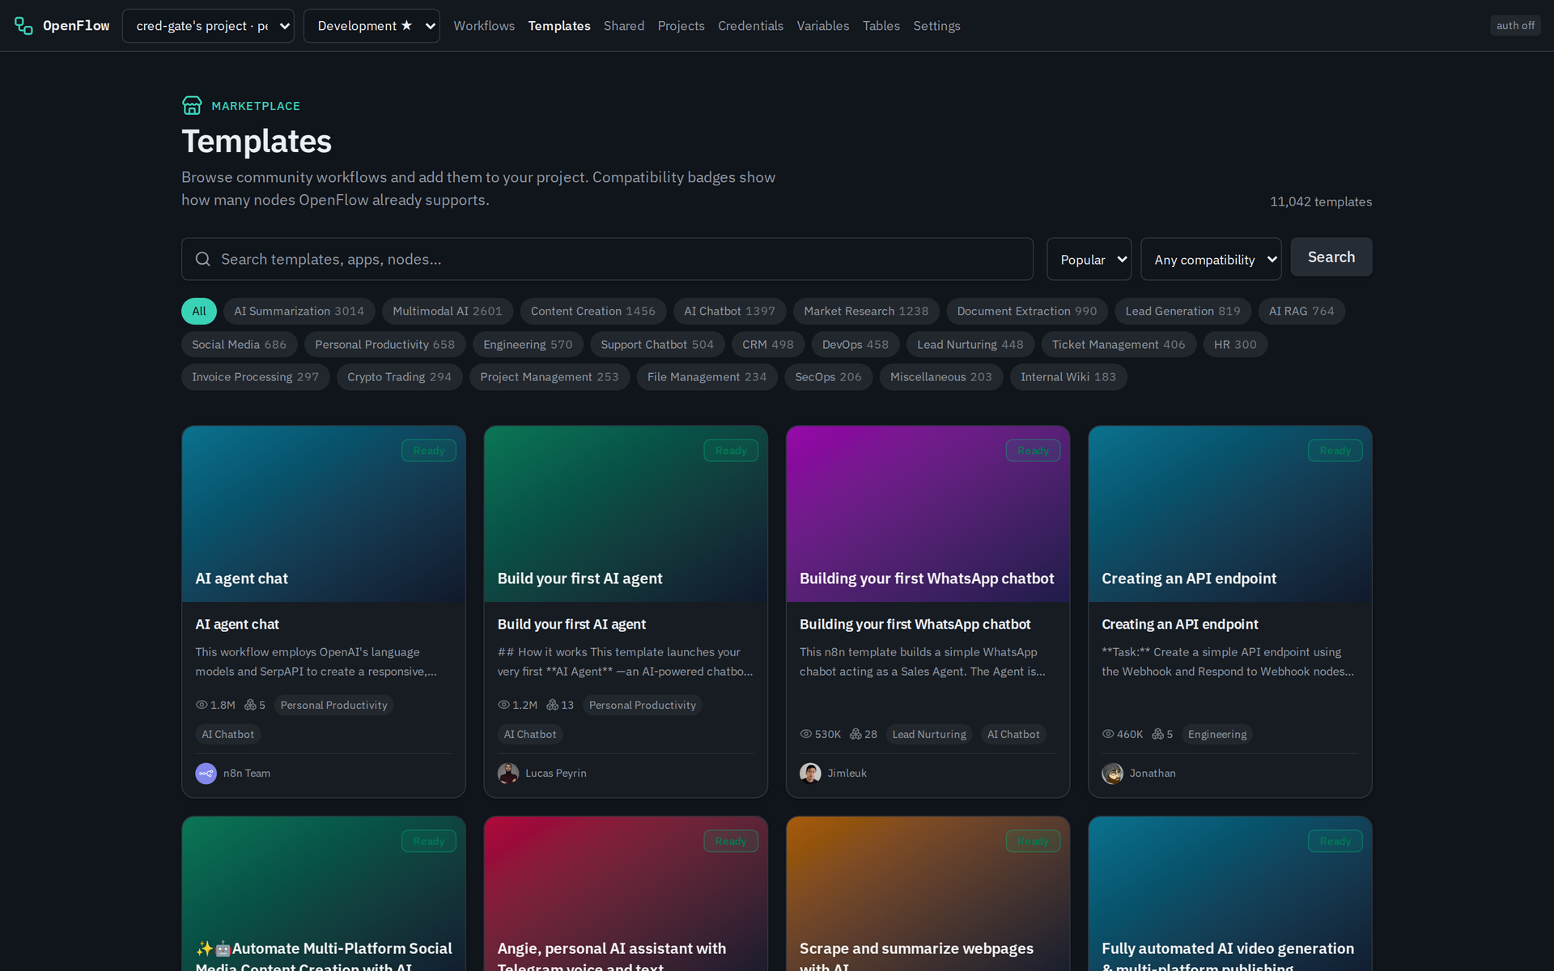Screen dimensions: 1554x971
Task: Click AI Chatbot tag on AI agent chat card
Action: click(x=227, y=734)
